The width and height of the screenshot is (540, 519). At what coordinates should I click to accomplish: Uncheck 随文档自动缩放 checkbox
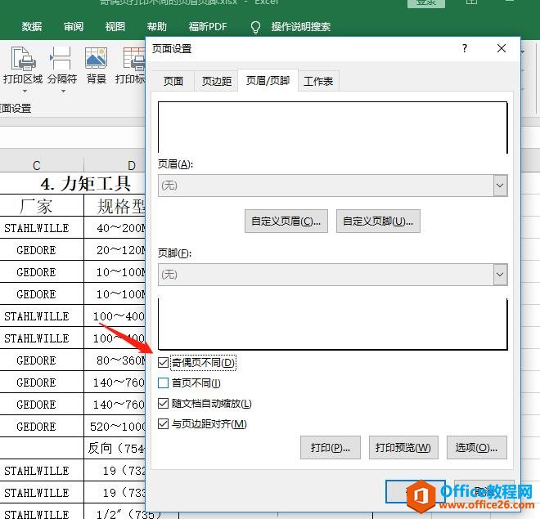coord(164,403)
